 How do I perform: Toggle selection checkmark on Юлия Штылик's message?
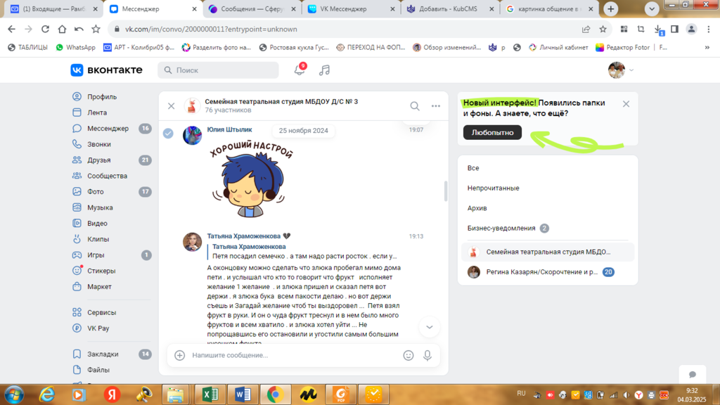coord(168,134)
